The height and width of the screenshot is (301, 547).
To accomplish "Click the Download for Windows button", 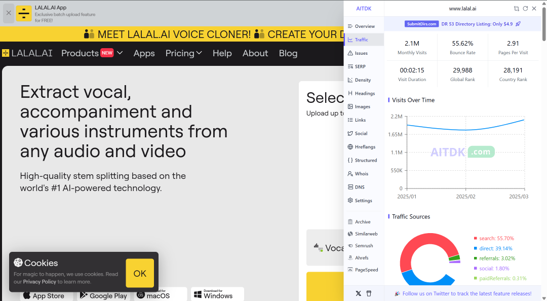I will tap(217, 294).
